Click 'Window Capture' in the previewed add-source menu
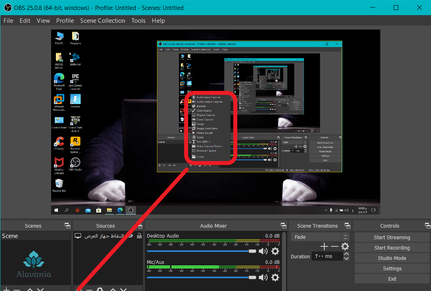Viewport: 431px width, 291px height. (206, 151)
